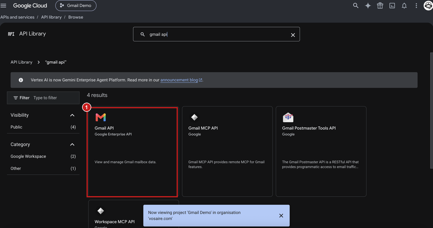Open the announcement blog link

pos(181,80)
